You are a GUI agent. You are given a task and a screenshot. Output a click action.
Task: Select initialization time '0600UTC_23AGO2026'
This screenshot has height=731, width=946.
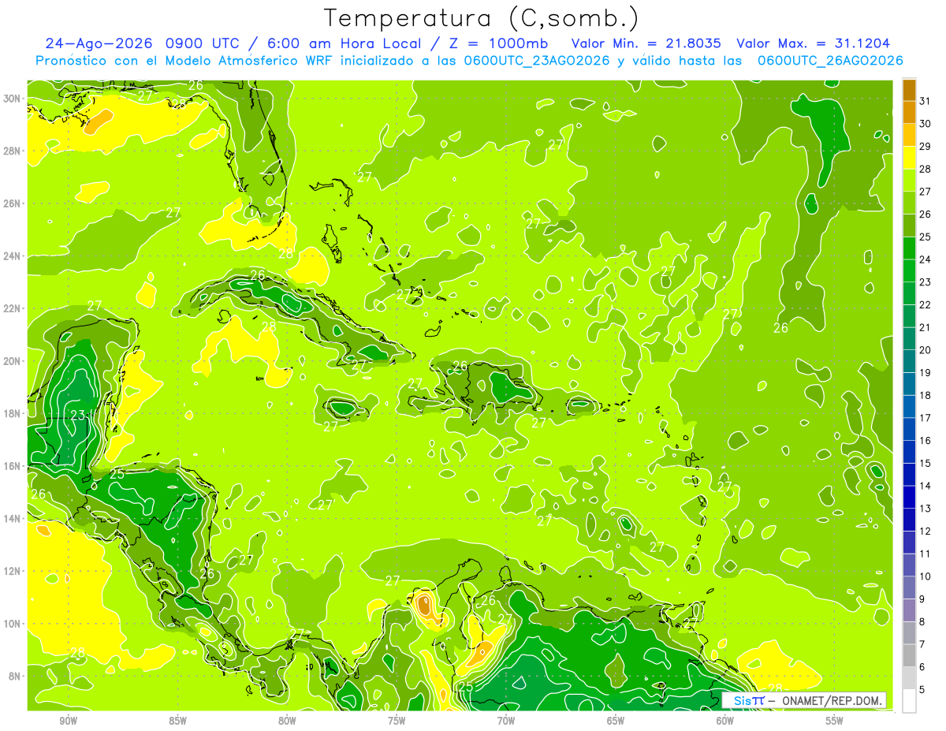536,61
